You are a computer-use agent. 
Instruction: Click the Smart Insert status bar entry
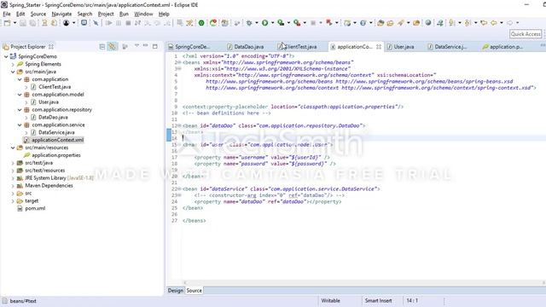tap(378, 300)
